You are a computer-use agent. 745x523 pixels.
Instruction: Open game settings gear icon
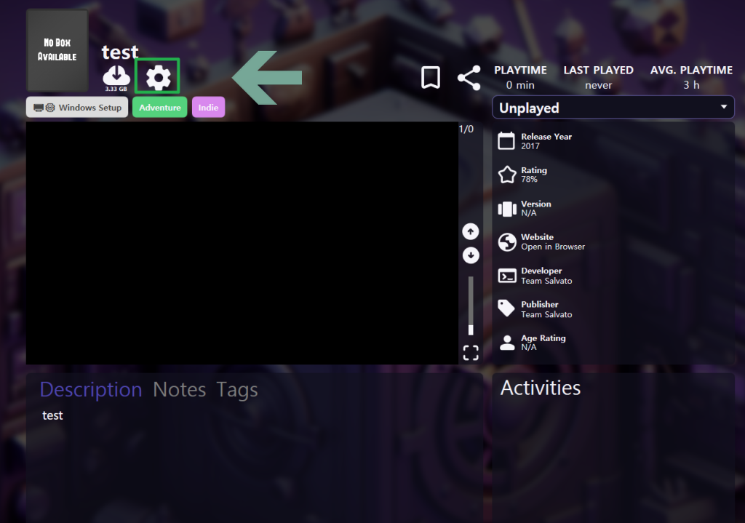pos(158,77)
